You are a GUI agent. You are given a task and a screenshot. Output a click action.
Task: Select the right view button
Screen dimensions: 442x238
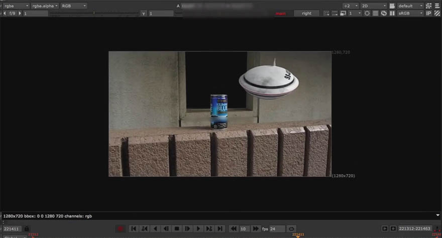pyautogui.click(x=306, y=13)
